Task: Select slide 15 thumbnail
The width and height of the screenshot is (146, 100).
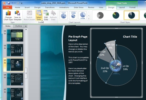Action: [15, 94]
